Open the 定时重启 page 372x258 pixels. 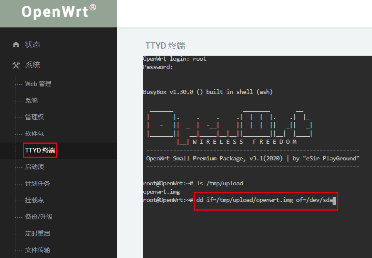[x=37, y=233]
